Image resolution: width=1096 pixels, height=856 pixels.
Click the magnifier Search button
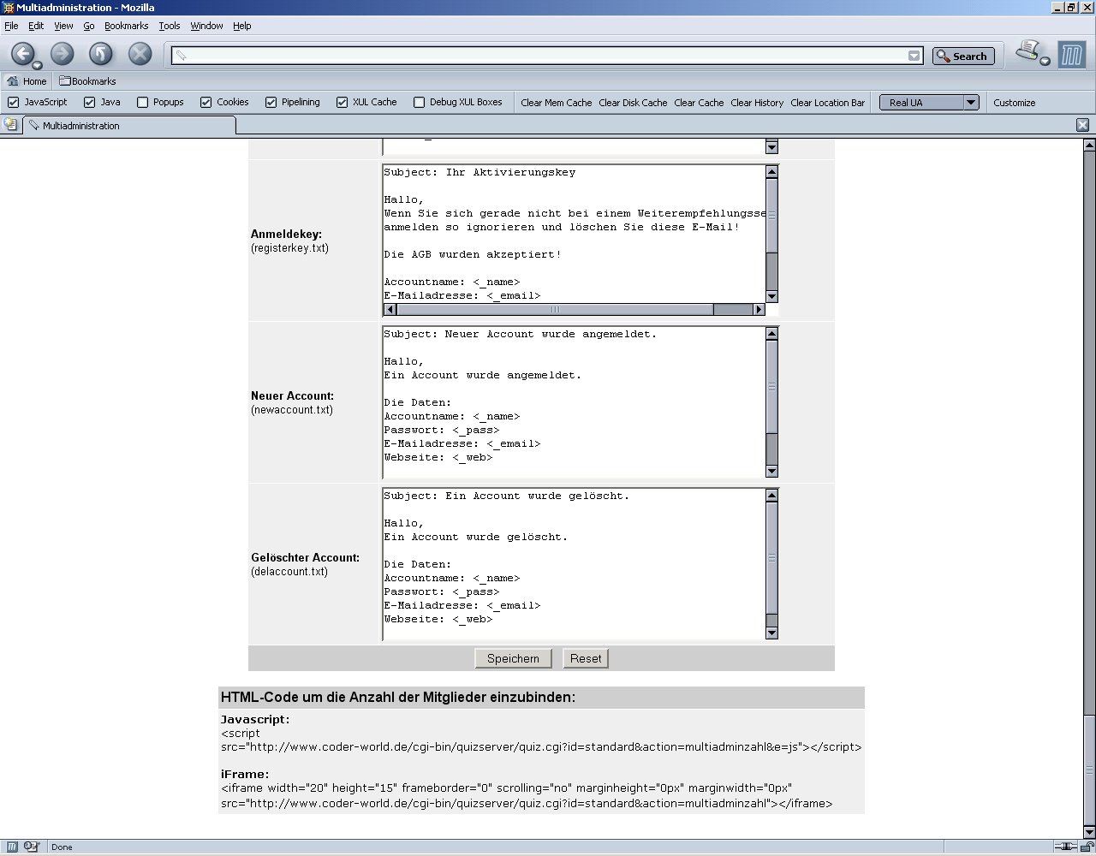click(x=963, y=56)
